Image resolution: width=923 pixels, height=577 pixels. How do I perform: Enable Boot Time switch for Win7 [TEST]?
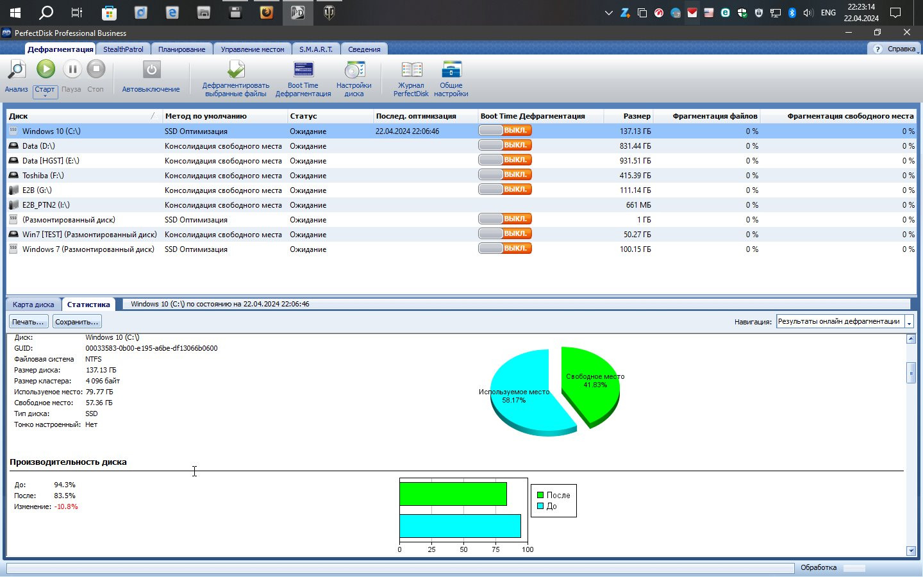point(504,234)
